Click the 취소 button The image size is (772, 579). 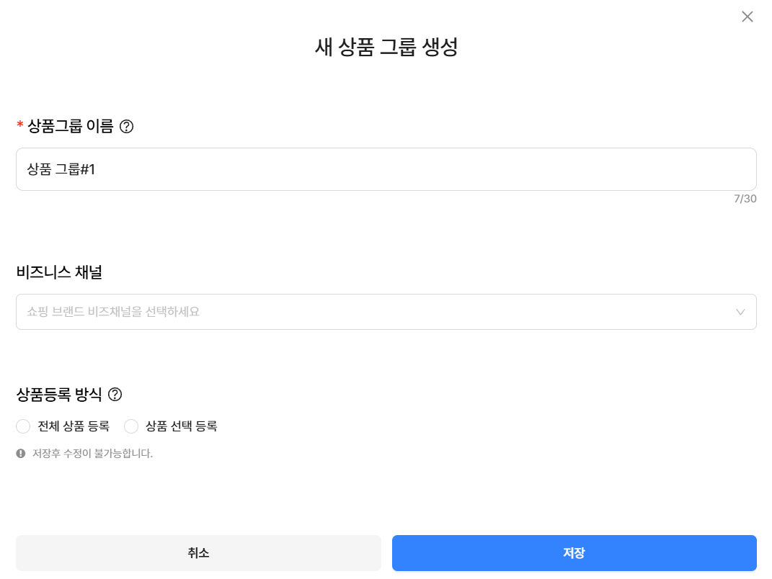click(x=198, y=553)
